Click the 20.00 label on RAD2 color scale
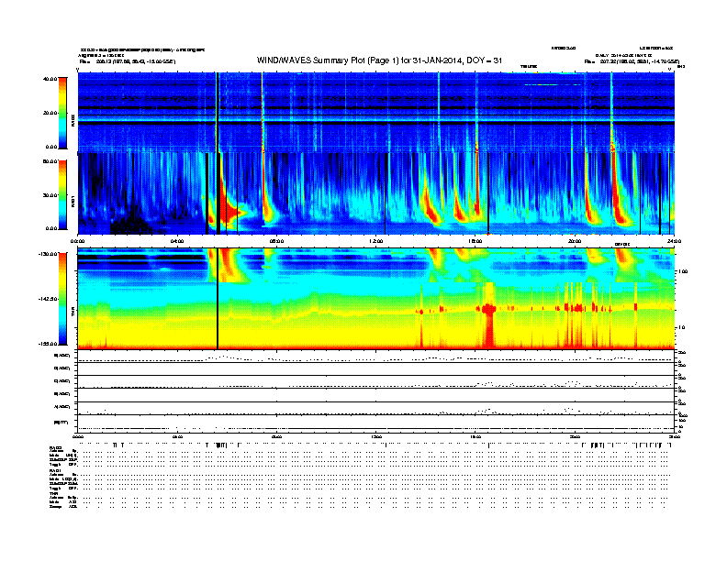Viewport: 727px width, 561px height. point(50,113)
